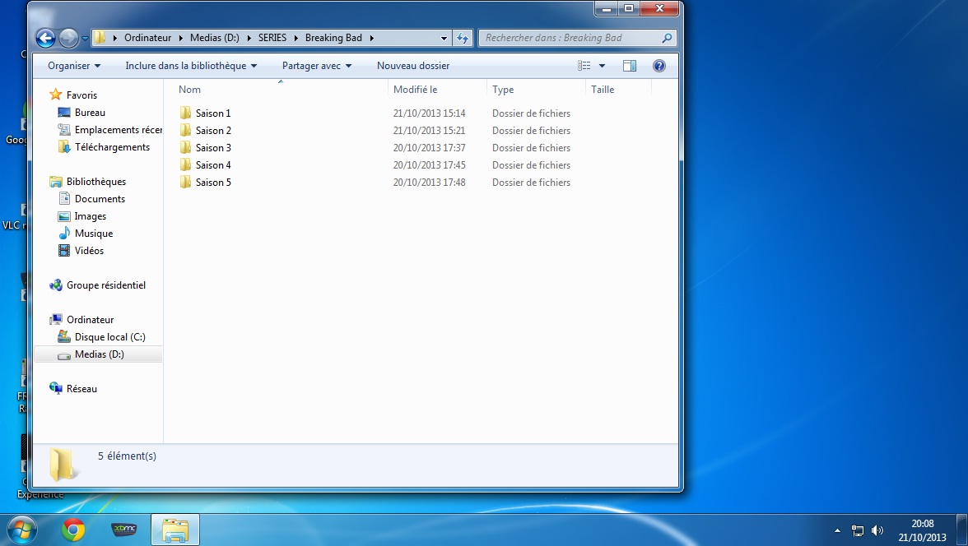Open the Images library
This screenshot has height=546, width=968.
91,216
